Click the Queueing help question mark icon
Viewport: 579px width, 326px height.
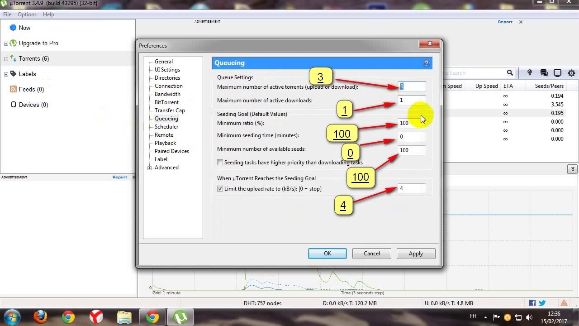click(x=426, y=63)
